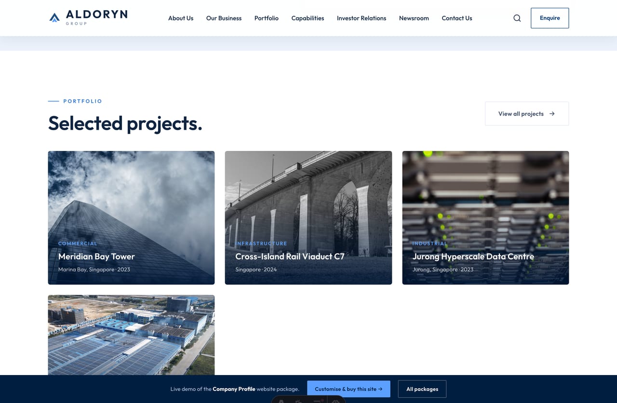Click View all projects button
617x403 pixels.
coord(527,114)
